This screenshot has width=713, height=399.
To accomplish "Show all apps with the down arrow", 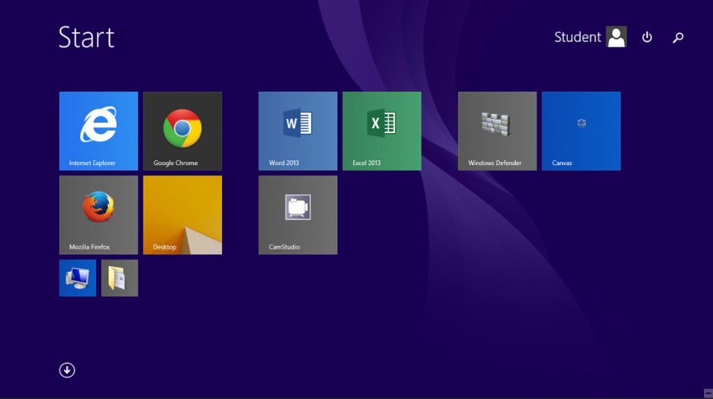I will click(x=67, y=370).
